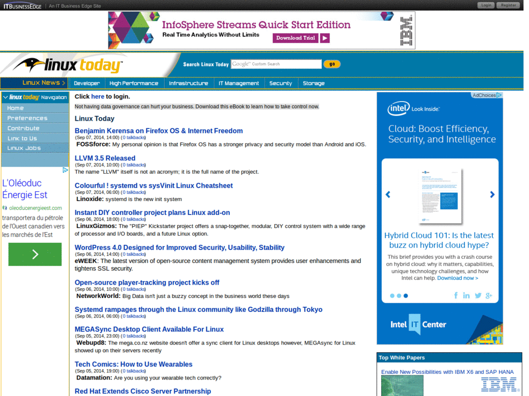529x396 pixels.
Task: Select the first carousel dot indicator
Action: (392, 295)
